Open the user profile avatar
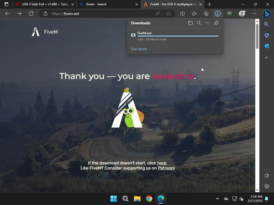This screenshot has width=274, height=205. (x=242, y=14)
